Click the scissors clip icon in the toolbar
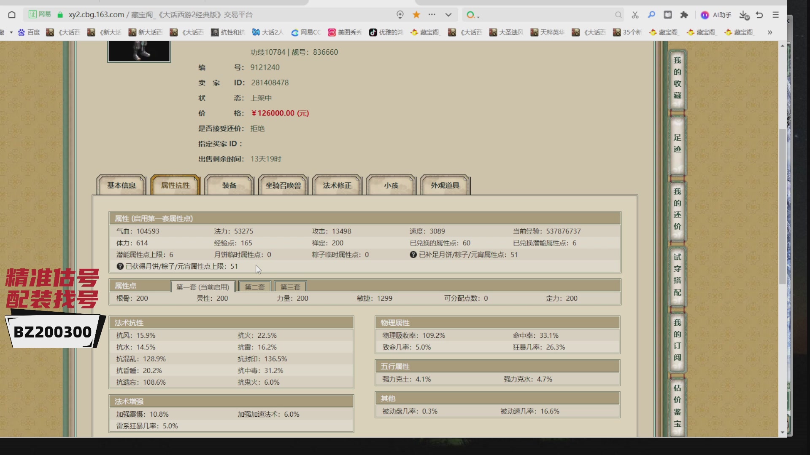This screenshot has height=455, width=810. [635, 15]
